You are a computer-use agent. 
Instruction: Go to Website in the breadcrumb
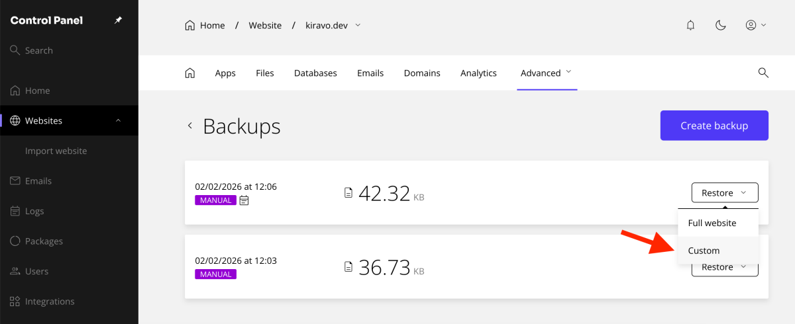265,25
